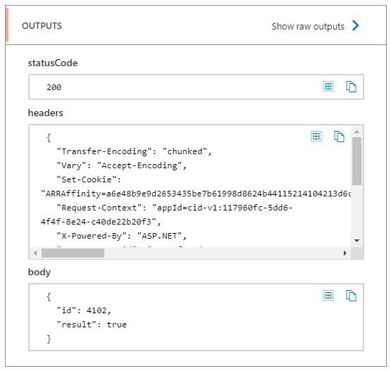Click the OUTPUTS section header
This screenshot has width=391, height=371.
point(42,26)
